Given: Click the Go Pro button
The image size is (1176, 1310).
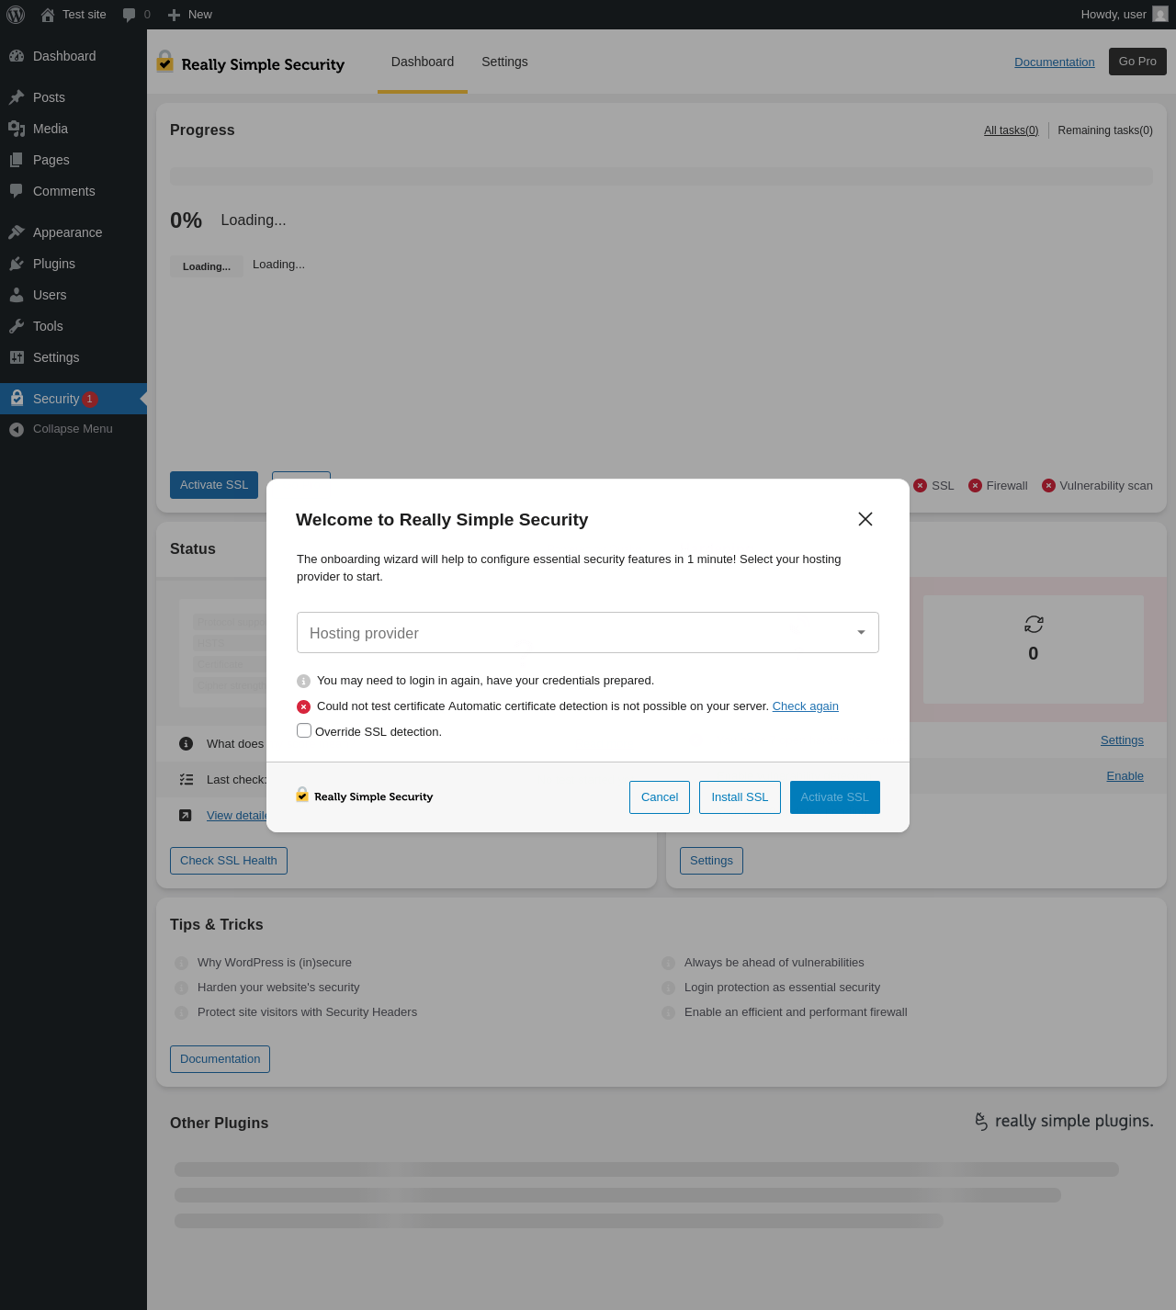Looking at the screenshot, I should pyautogui.click(x=1137, y=62).
